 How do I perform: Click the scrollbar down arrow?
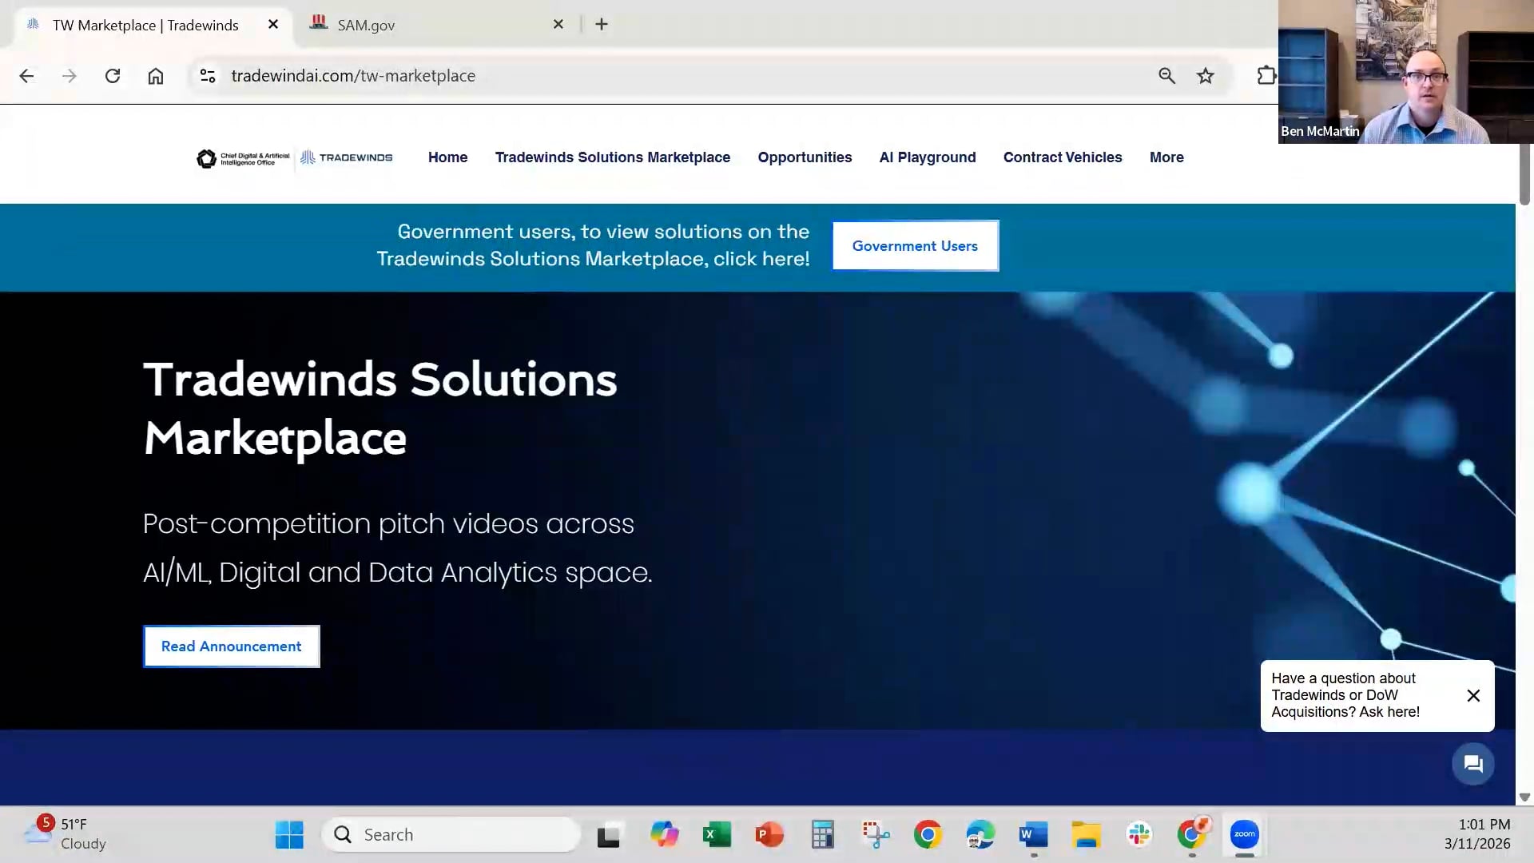[x=1524, y=797]
